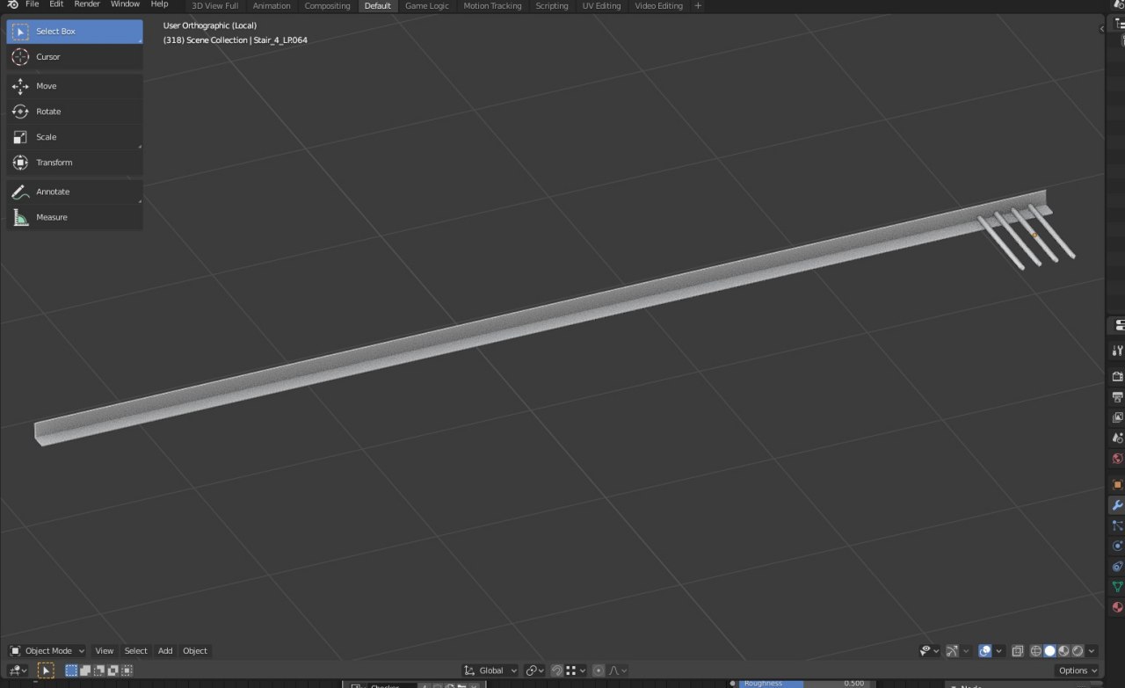Switch to wireframe viewport shading
Image resolution: width=1125 pixels, height=688 pixels.
(1035, 651)
